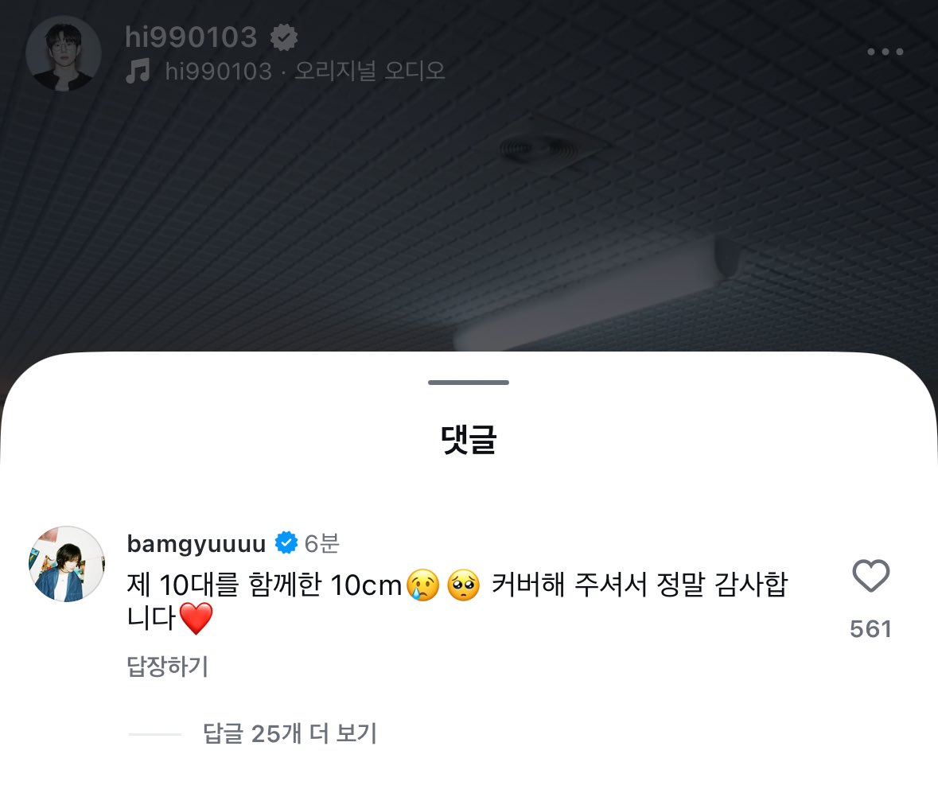Like bamgyuuuu's comment with the heart icon

(x=870, y=576)
